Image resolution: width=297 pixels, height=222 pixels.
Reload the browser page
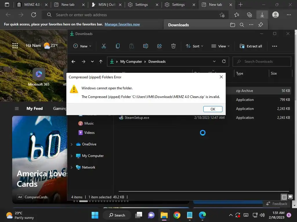click(34, 15)
